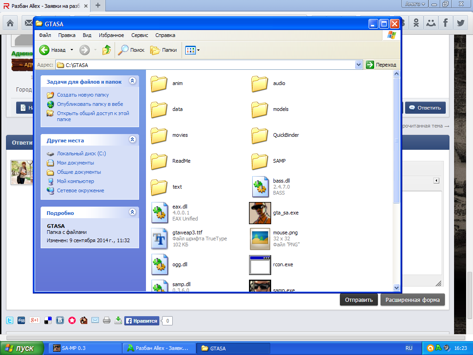Open the Амиго browser menu dropdown

pos(415,4)
